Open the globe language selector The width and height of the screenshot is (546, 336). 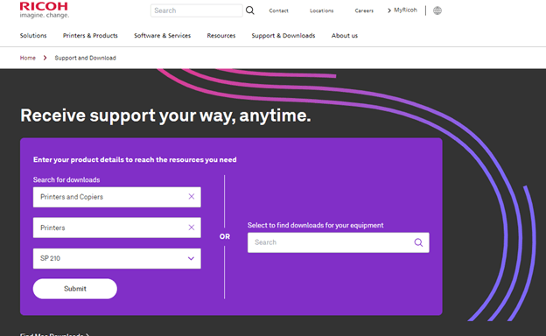click(437, 10)
